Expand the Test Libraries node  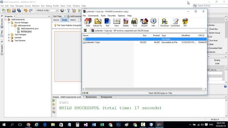click(9, 41)
